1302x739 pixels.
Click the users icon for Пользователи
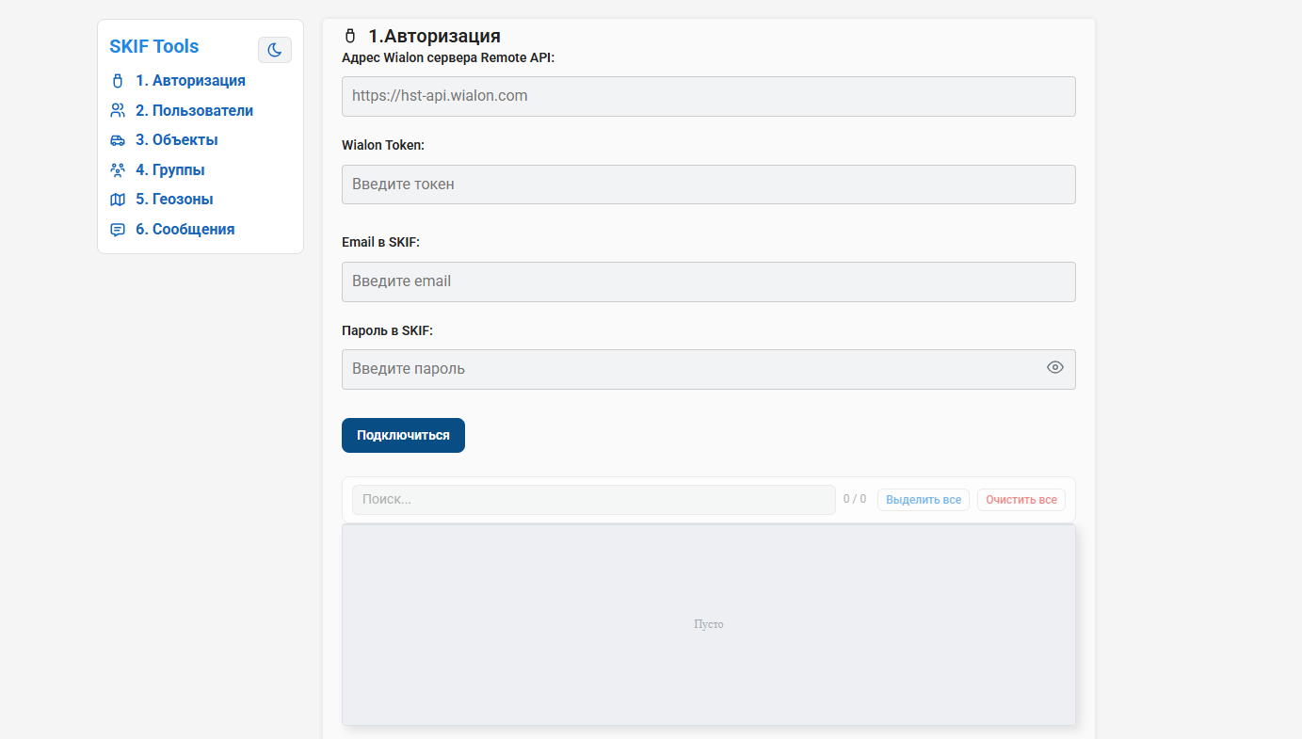coord(118,110)
